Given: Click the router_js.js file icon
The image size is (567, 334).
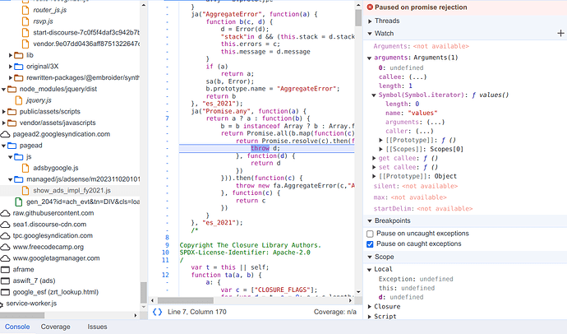Looking at the screenshot, I should (25, 10).
